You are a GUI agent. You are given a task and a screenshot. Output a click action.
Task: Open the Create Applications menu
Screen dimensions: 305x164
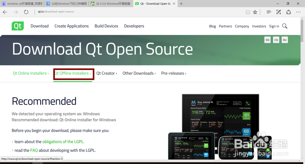[72, 26]
